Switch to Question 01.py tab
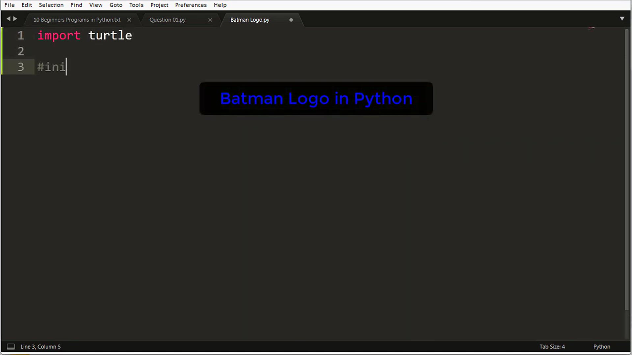The width and height of the screenshot is (632, 355). (168, 20)
